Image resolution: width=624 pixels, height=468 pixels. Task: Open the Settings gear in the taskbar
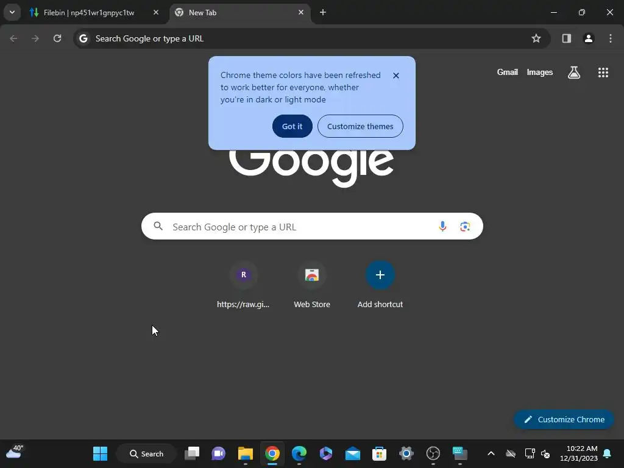[x=406, y=453]
